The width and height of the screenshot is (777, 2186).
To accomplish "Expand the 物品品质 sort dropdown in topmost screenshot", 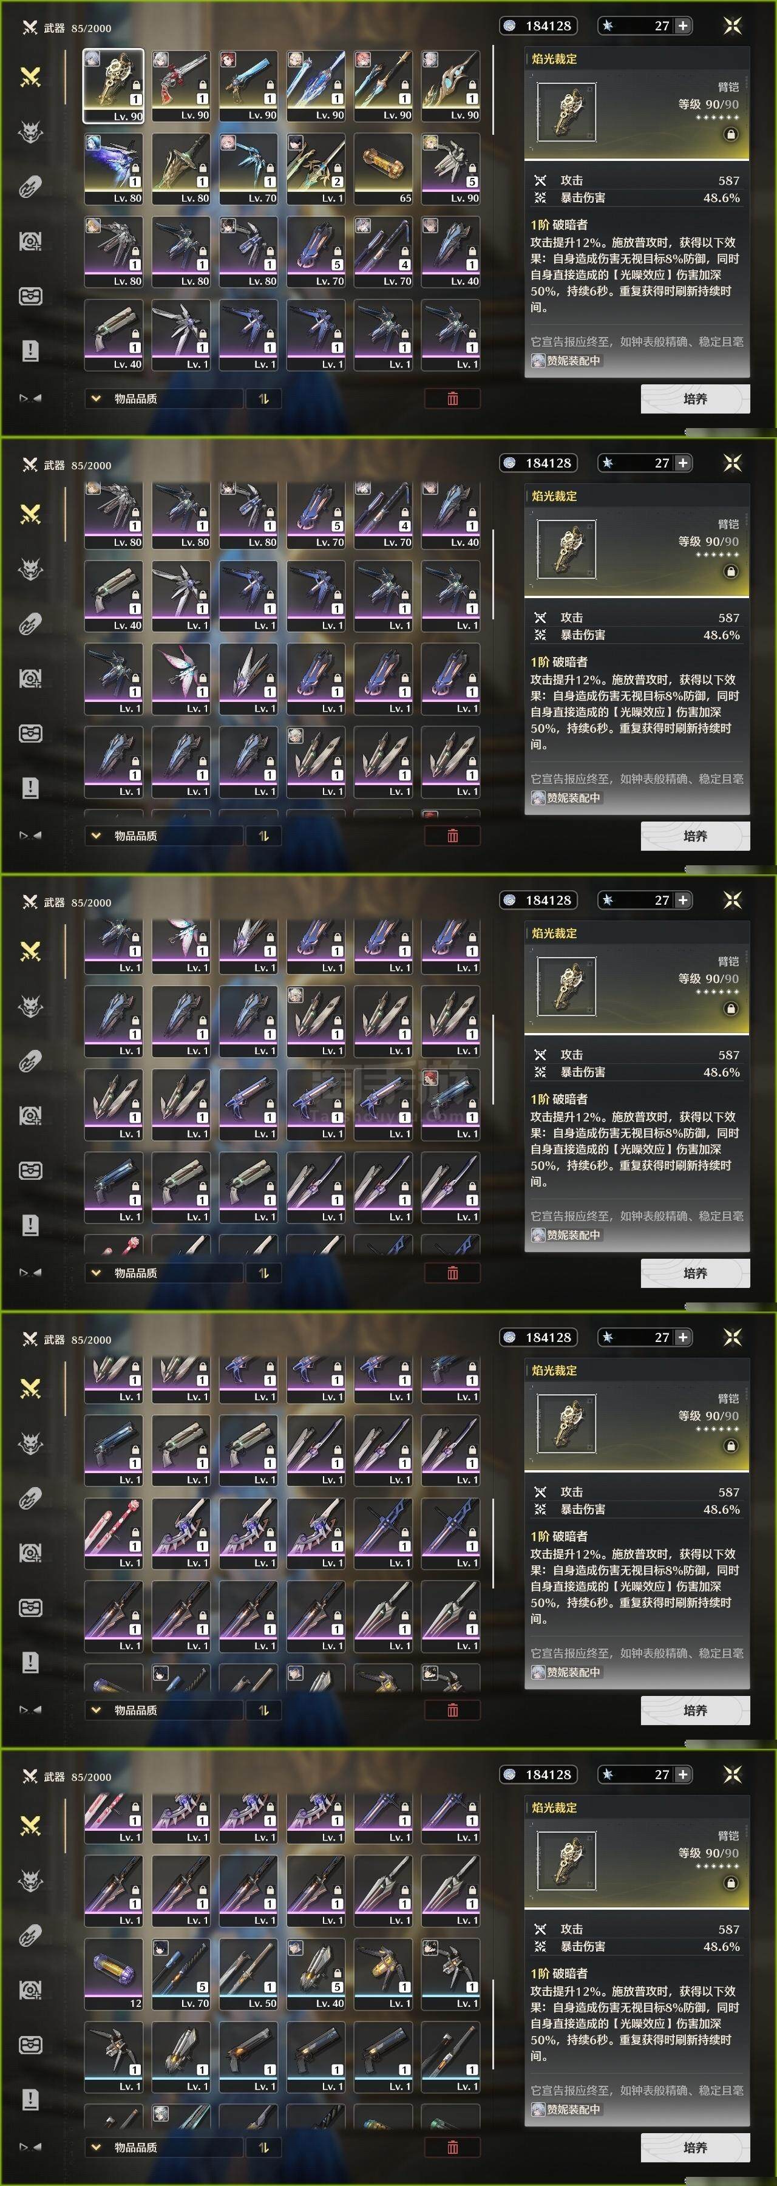I will tap(163, 398).
